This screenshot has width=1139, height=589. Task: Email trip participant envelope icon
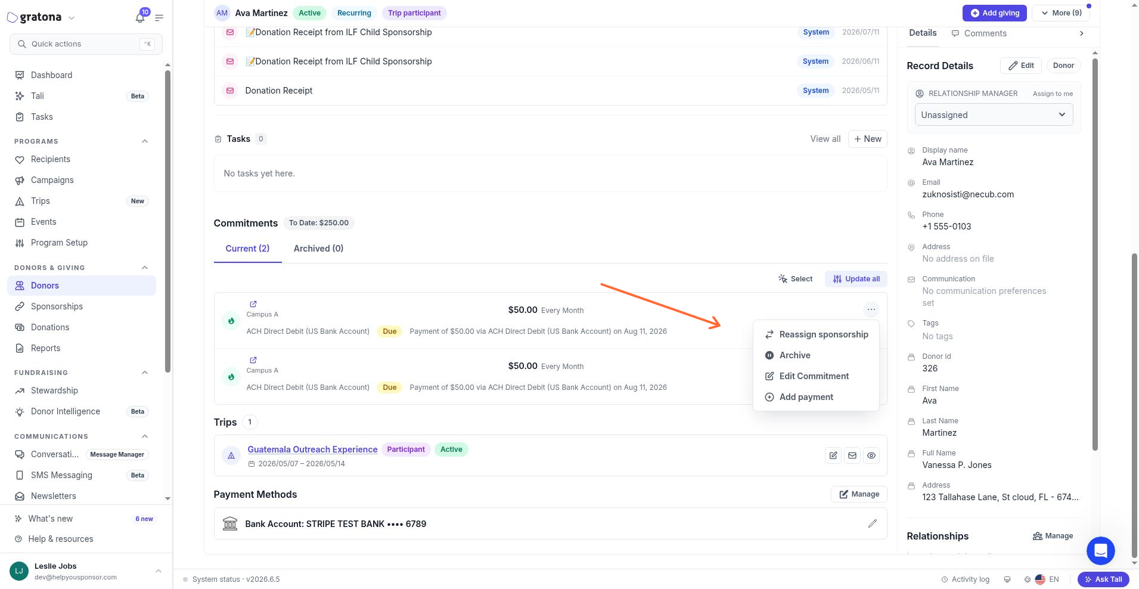[852, 455]
